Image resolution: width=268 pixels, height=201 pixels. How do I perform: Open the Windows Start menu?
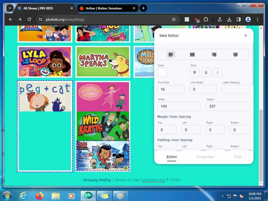click(7, 196)
